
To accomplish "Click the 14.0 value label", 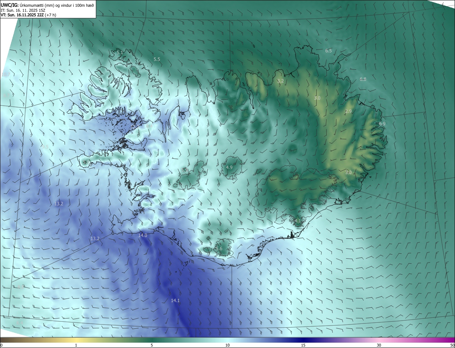I will pyautogui.click(x=143, y=236).
